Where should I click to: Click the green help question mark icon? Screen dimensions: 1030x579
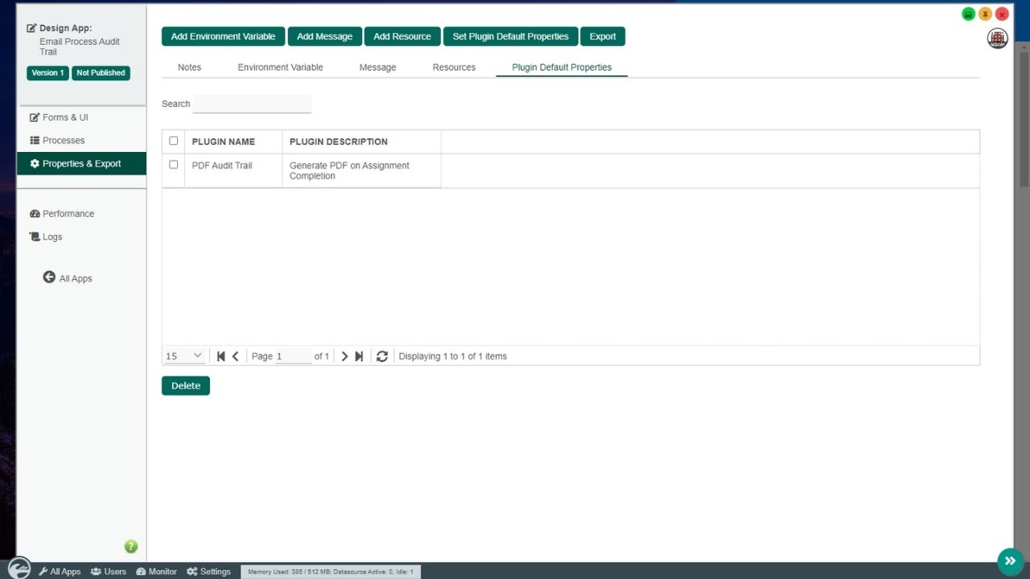click(131, 547)
